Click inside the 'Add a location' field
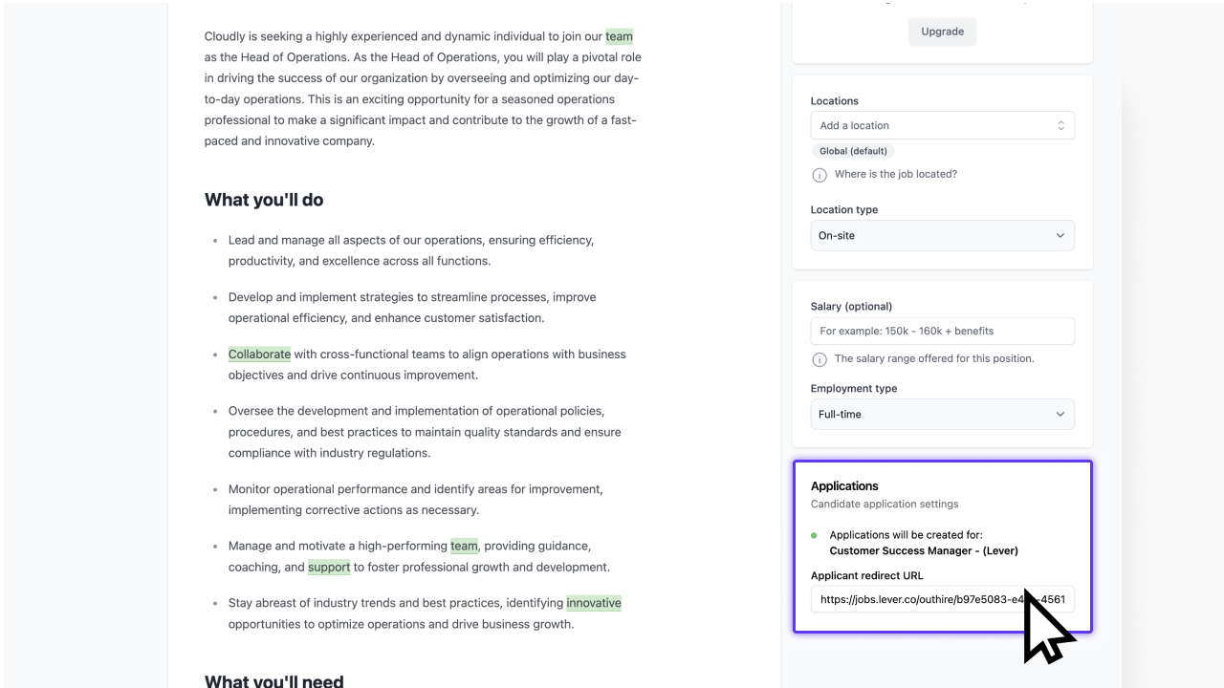This screenshot has width=1224, height=688. coord(943,125)
